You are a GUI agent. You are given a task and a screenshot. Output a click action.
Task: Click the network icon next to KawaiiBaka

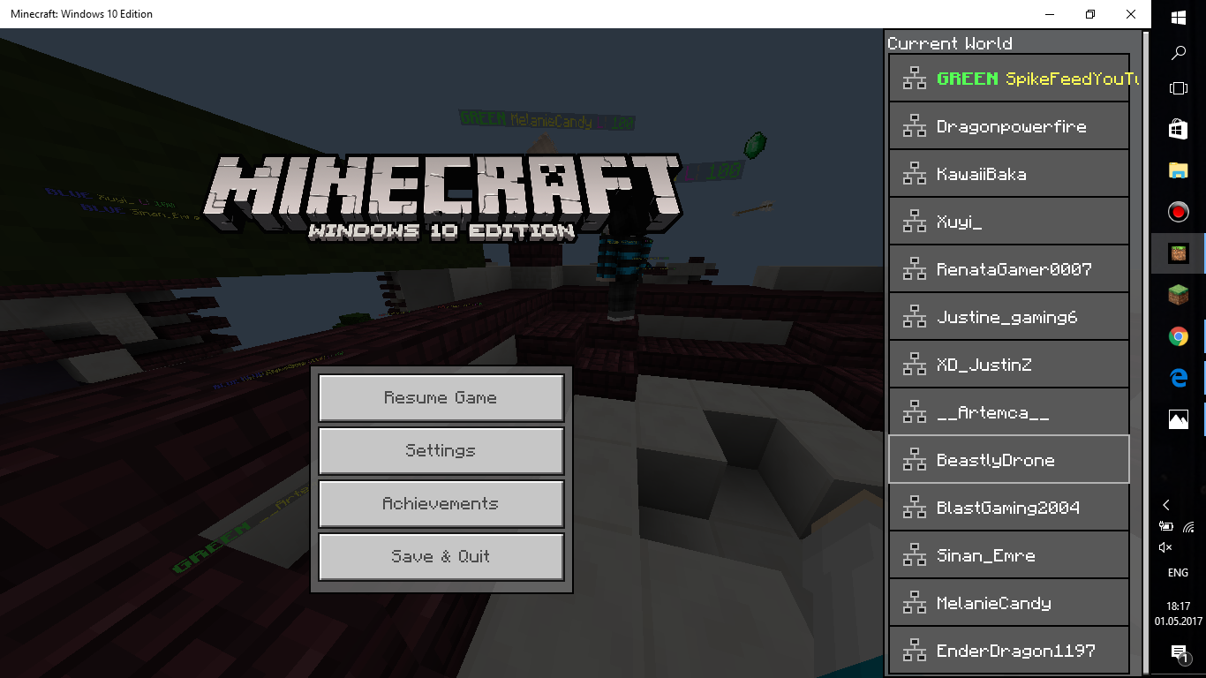(x=914, y=174)
